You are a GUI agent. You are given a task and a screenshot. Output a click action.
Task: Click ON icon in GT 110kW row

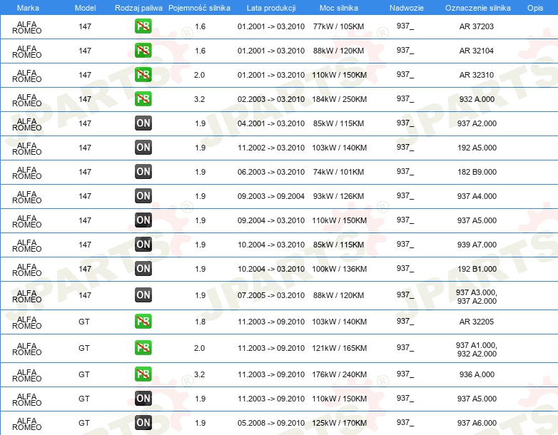(143, 399)
